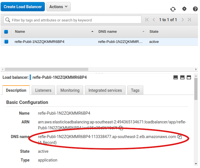This screenshot has width=200, height=168.
Task: Go to first page of results
Action: [147, 20]
